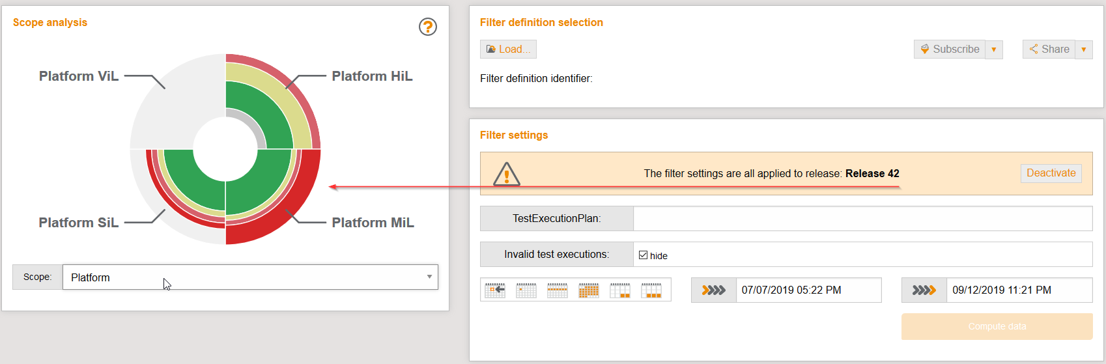The image size is (1106, 364).
Task: Click the start date field 07/07/2019 05:22 PM
Action: pyautogui.click(x=808, y=290)
